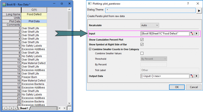Open the Input field flyout arrow

point(197,34)
